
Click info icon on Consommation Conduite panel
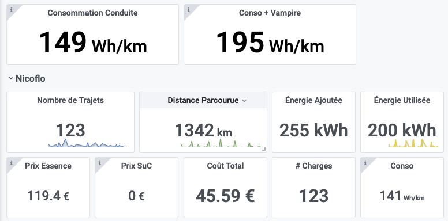pos(12,10)
